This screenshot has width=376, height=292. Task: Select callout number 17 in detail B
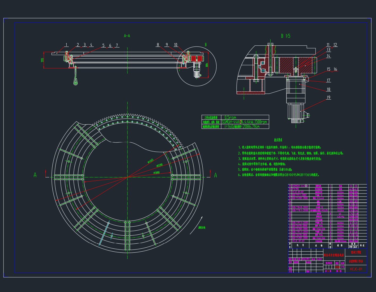coord(328,80)
